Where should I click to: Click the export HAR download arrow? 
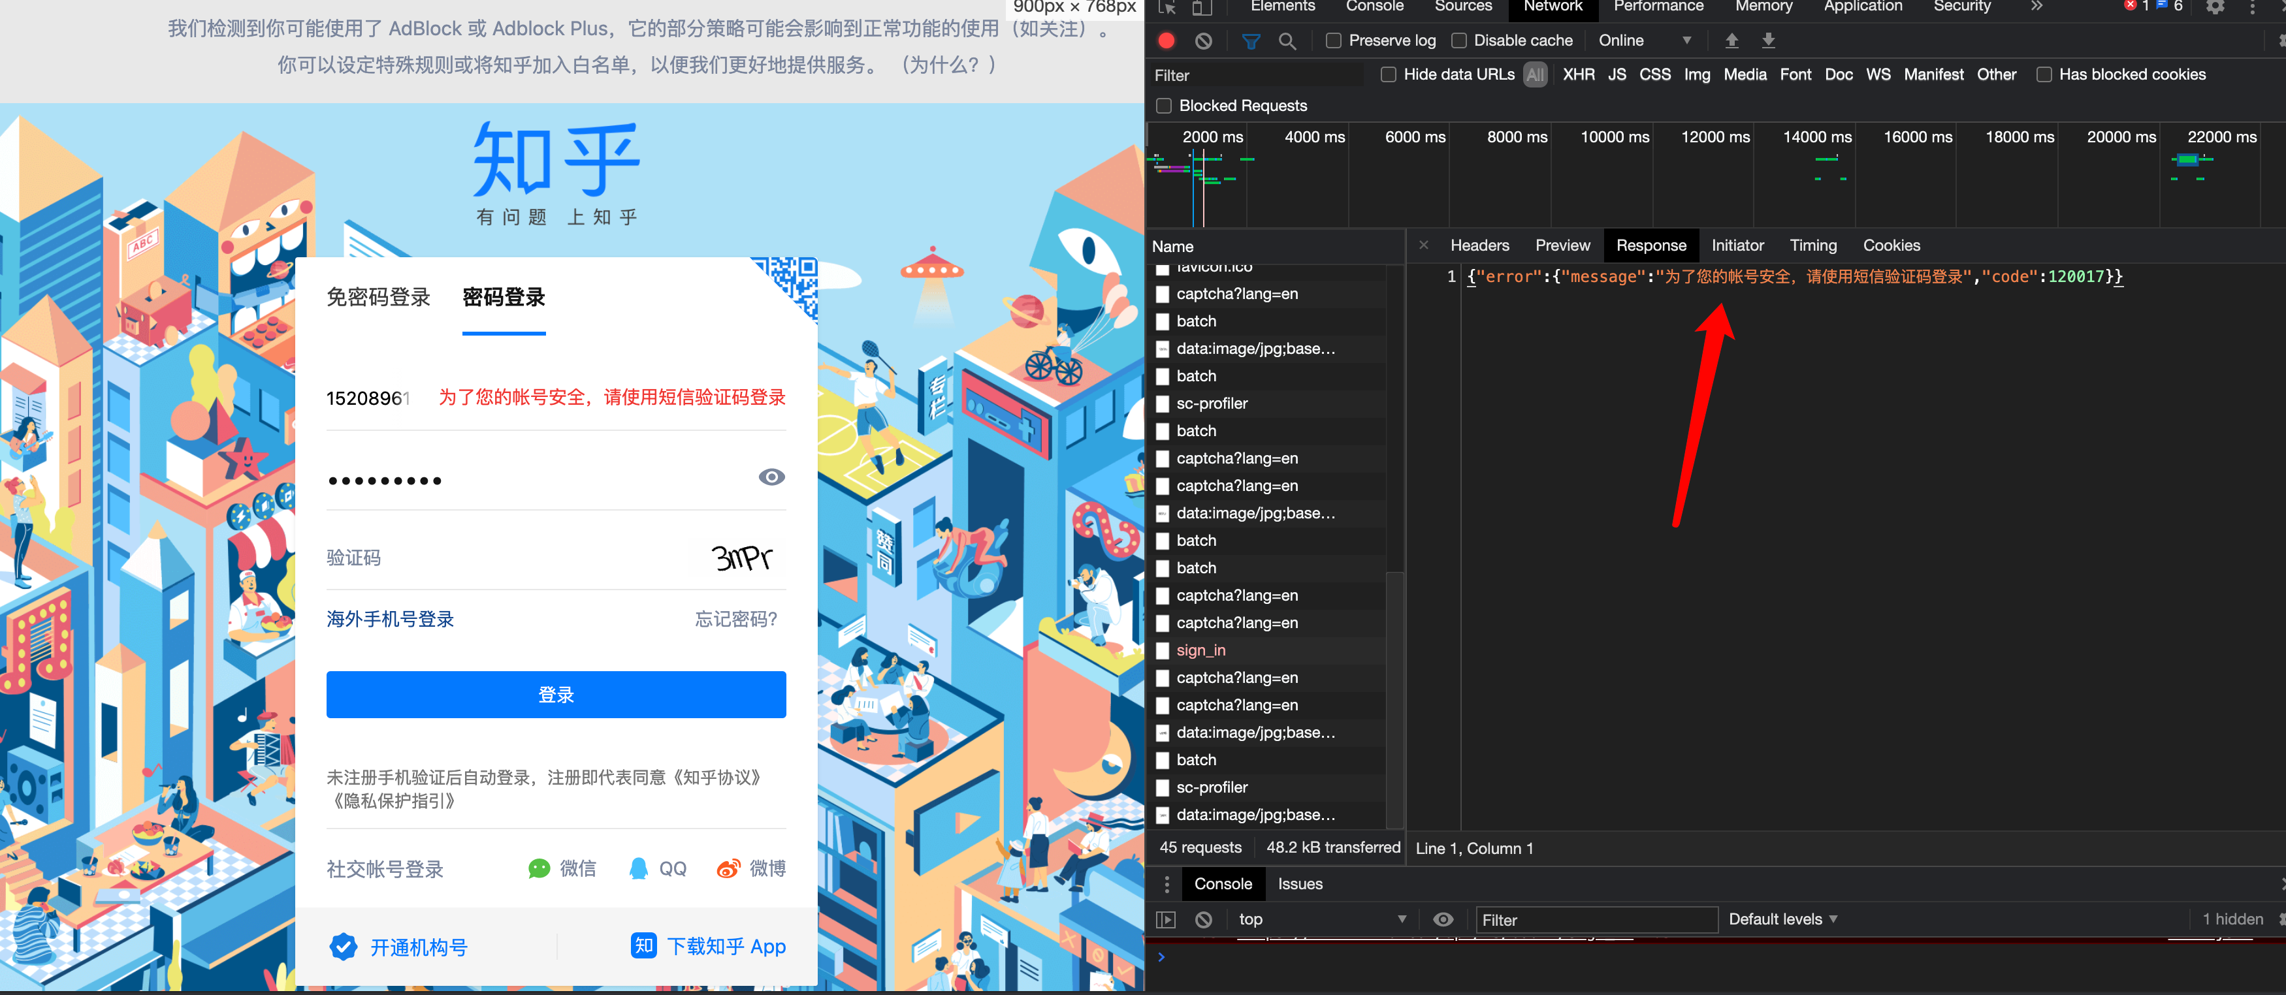coord(1769,40)
